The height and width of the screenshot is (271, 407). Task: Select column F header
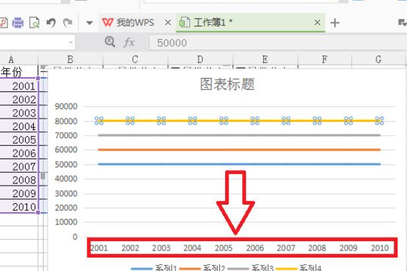coord(324,60)
